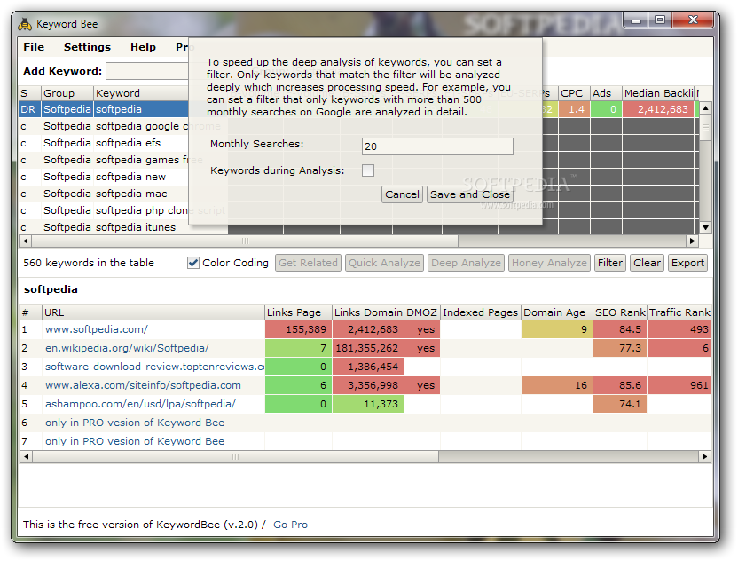The image size is (738, 561).
Task: Maximize the Keyword Bee window
Action: point(660,20)
